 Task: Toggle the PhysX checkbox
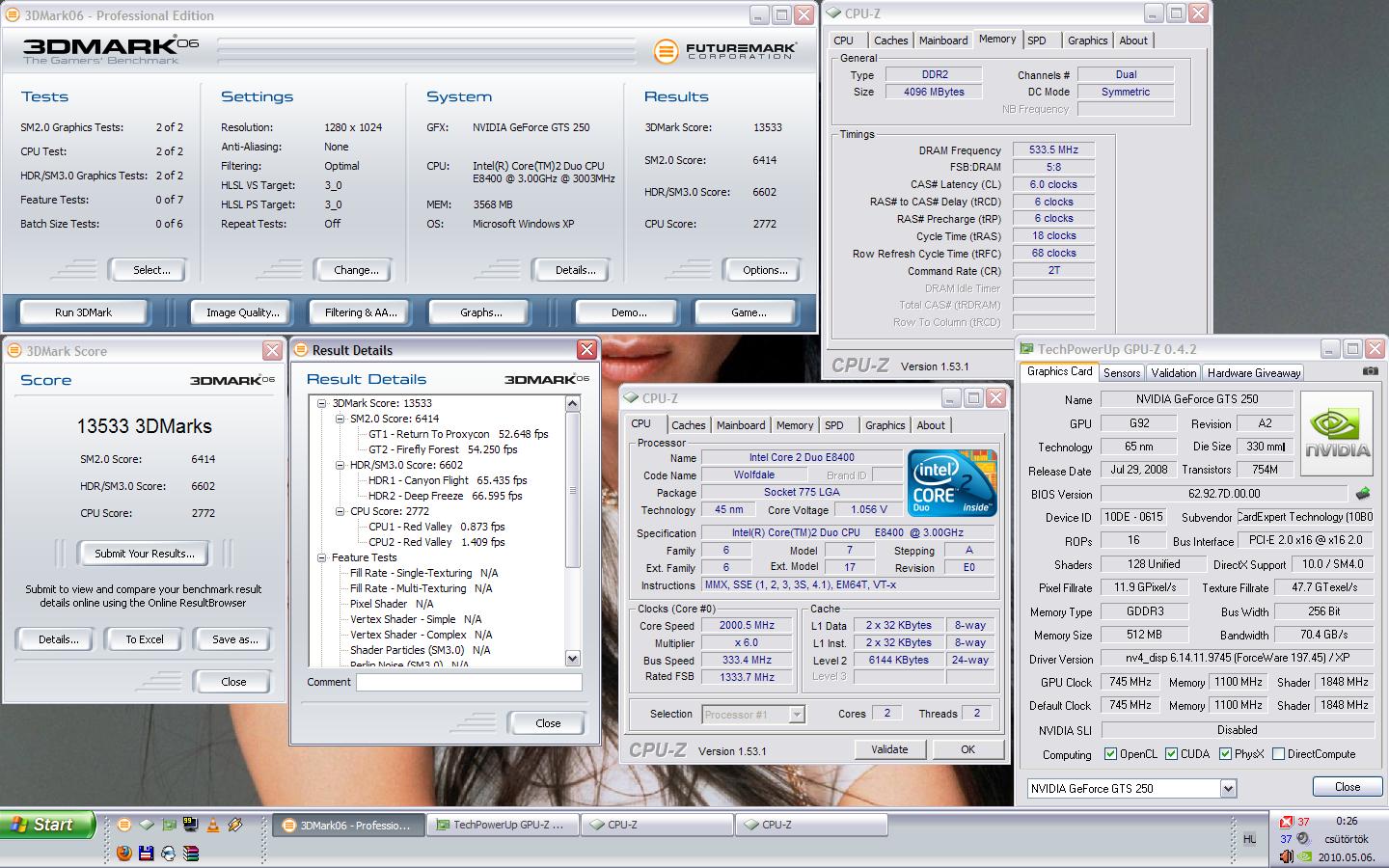click(1225, 754)
